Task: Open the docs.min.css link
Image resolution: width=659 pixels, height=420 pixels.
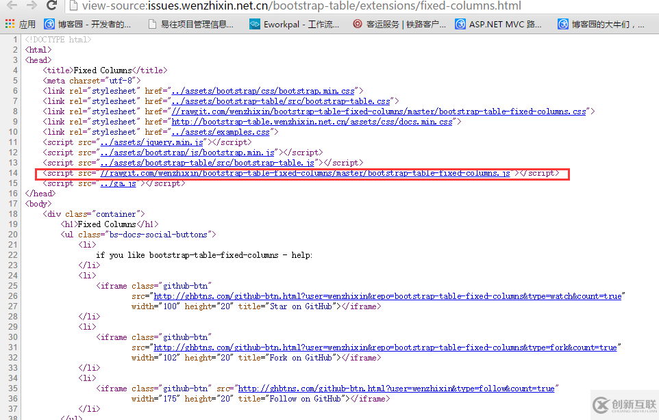Action: pos(312,122)
